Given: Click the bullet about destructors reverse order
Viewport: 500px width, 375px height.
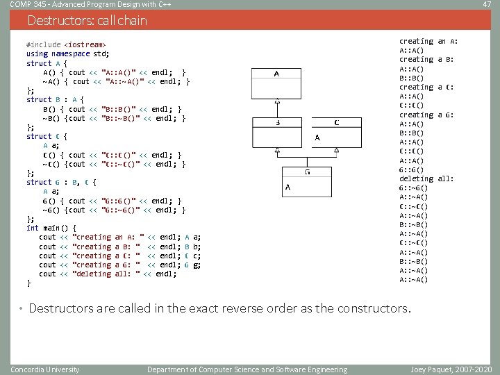Looking at the screenshot, I should (x=219, y=308).
